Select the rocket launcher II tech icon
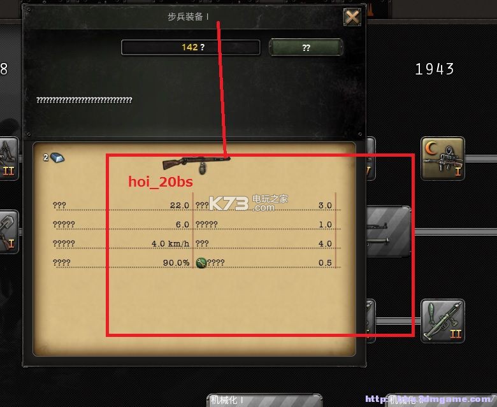This screenshot has height=407, width=497. point(443,321)
